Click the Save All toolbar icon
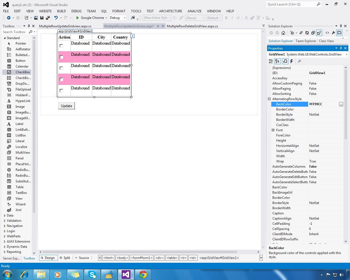Screen dimensions: 350x280 (x=47, y=17)
